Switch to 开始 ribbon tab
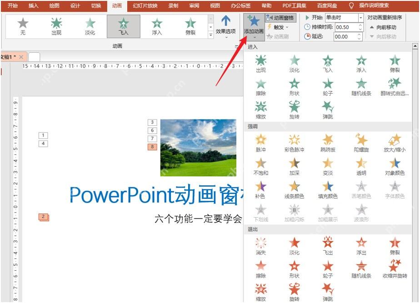 (x=12, y=5)
